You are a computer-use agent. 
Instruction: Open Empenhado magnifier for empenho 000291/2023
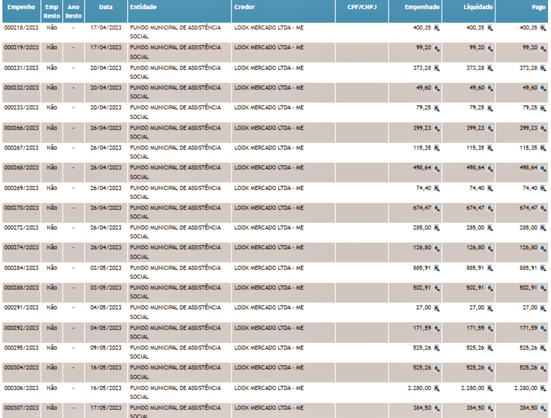pyautogui.click(x=437, y=308)
